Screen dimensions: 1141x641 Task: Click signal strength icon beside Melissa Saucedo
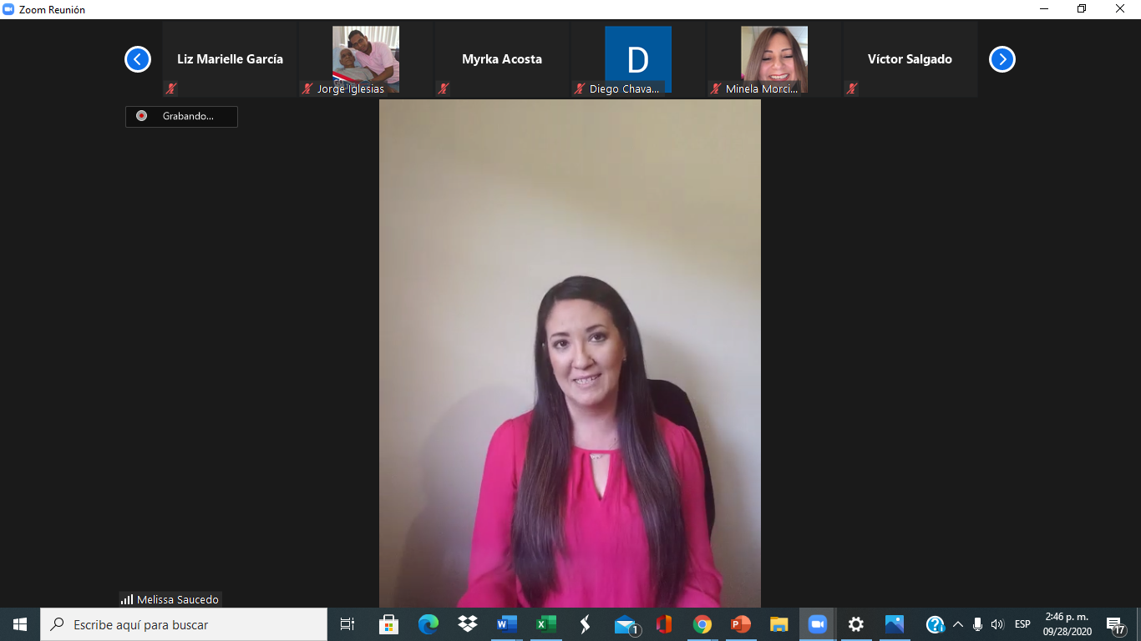click(x=127, y=599)
